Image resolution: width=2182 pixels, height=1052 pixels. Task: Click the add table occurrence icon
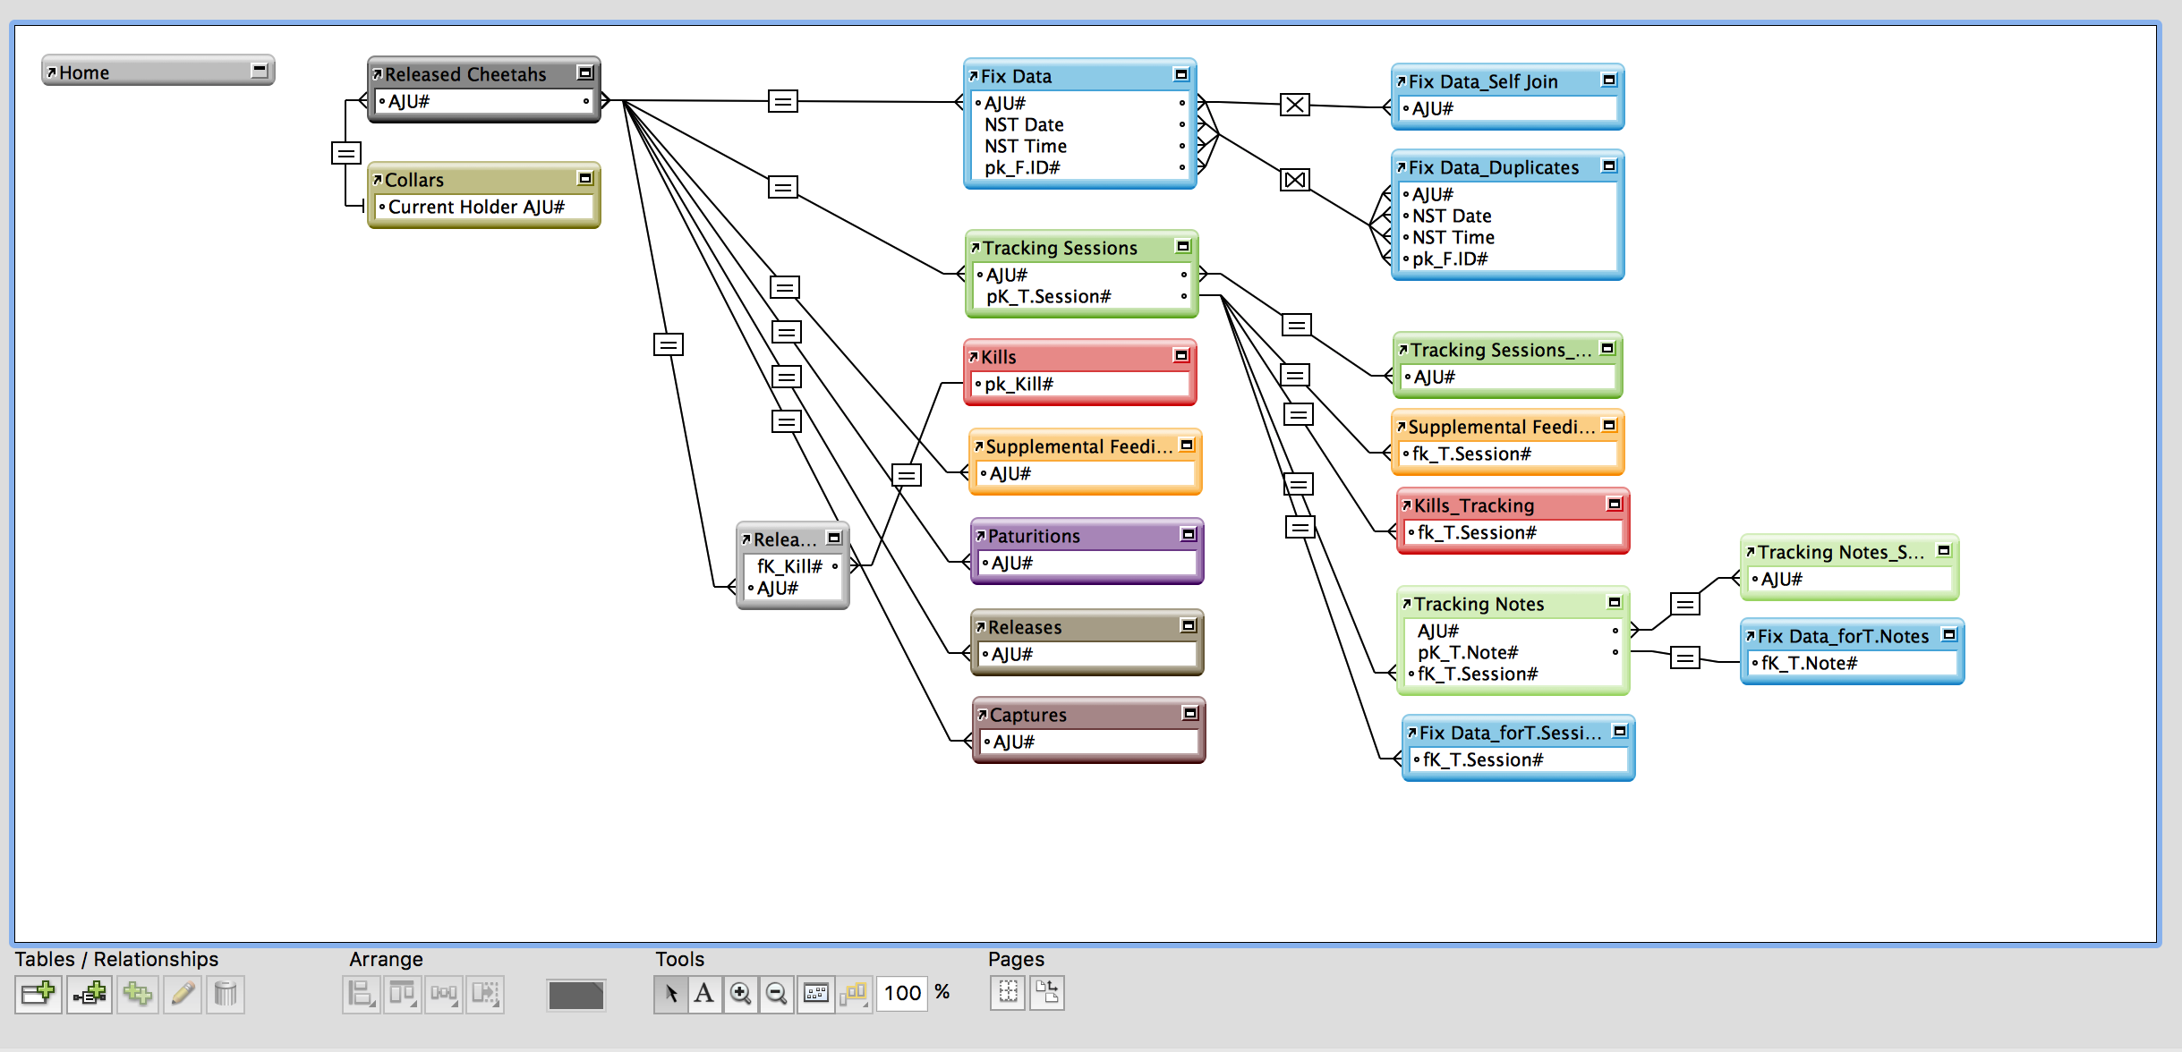38,994
